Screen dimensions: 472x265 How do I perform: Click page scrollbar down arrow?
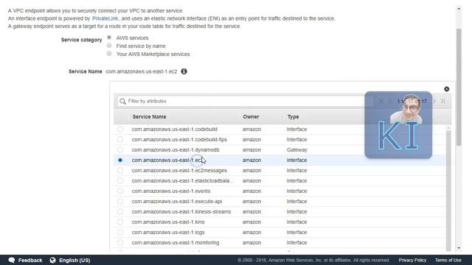459,248
